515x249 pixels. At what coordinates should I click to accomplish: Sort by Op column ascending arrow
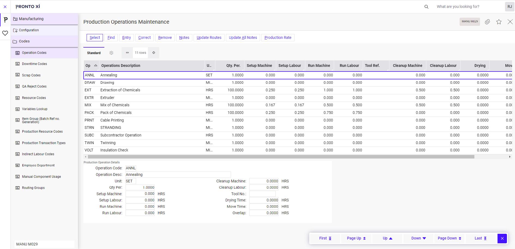(x=96, y=66)
